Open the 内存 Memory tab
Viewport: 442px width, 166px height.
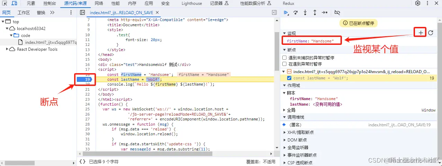pyautogui.click(x=132, y=3)
